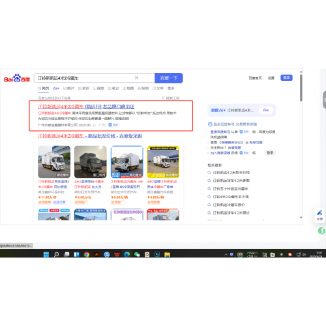The width and height of the screenshot is (326, 326).
Task: Click the 反馈 feedback pen icon
Action: coord(319,215)
